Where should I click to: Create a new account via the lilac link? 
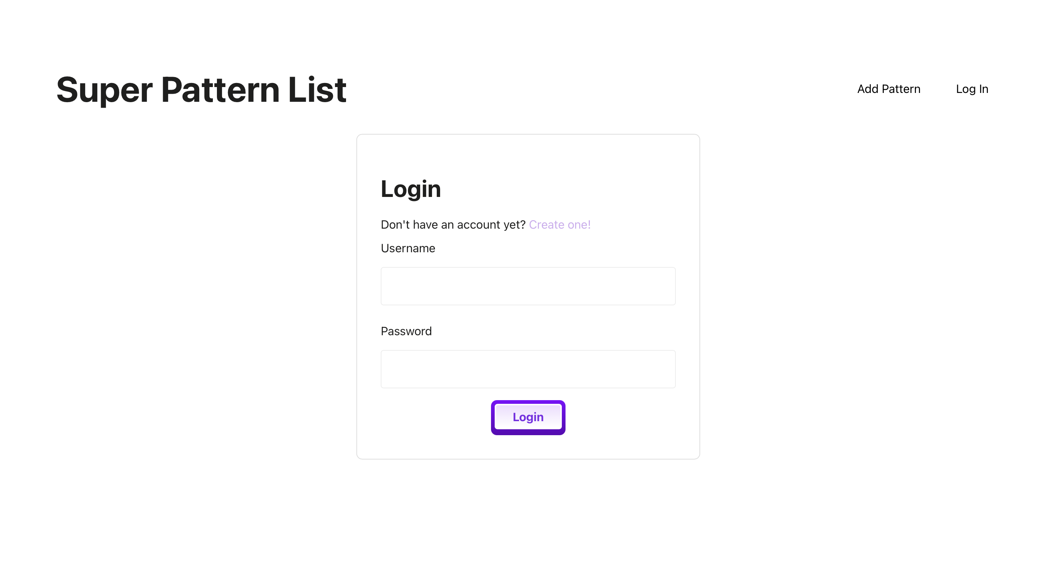click(x=559, y=225)
